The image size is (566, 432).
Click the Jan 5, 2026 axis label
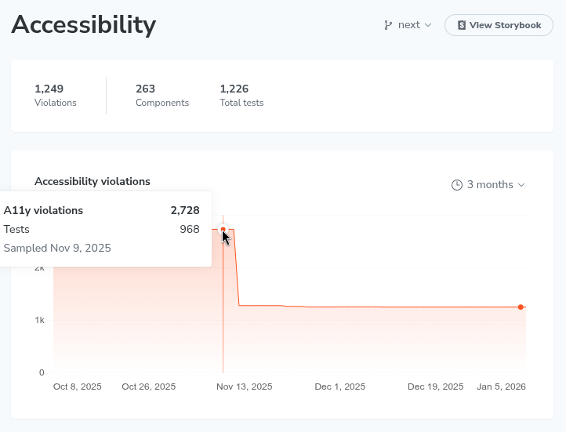pos(502,387)
